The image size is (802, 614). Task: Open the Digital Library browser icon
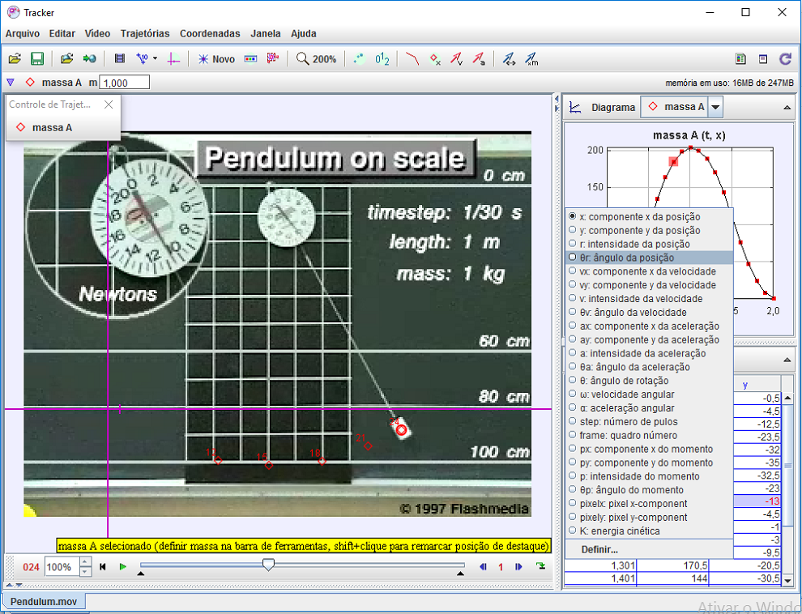tap(66, 59)
